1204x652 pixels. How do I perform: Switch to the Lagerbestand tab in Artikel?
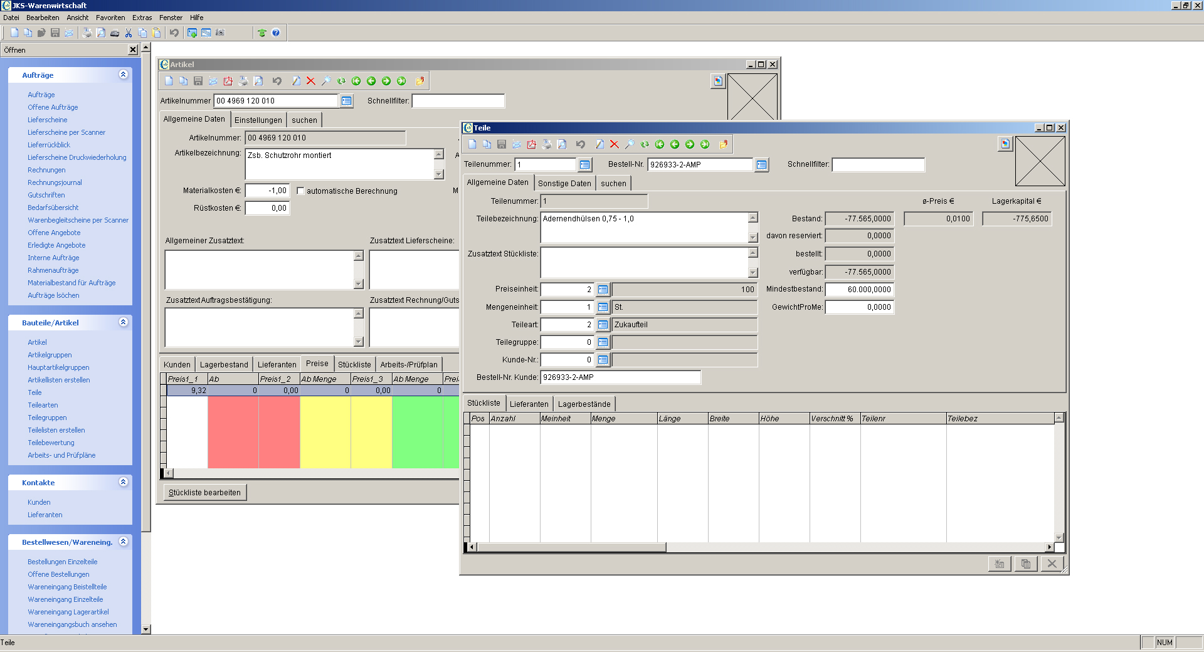point(224,364)
